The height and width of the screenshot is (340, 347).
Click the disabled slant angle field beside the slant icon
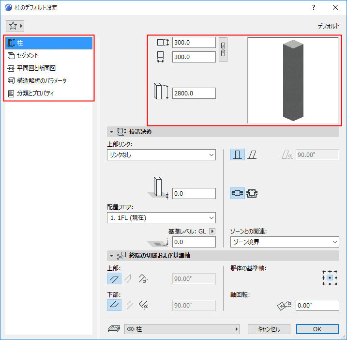click(317, 155)
